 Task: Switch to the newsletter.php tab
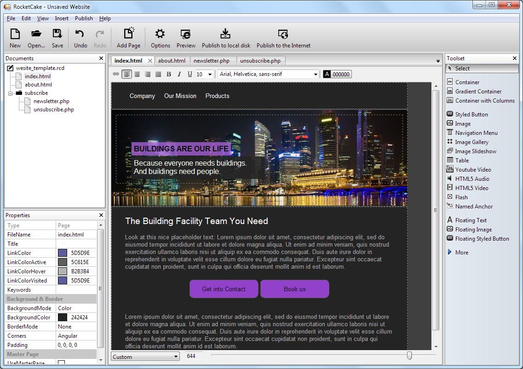coord(213,60)
